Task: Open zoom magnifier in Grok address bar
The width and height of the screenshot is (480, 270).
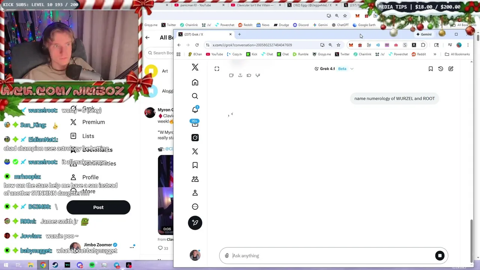Action: coord(330,45)
